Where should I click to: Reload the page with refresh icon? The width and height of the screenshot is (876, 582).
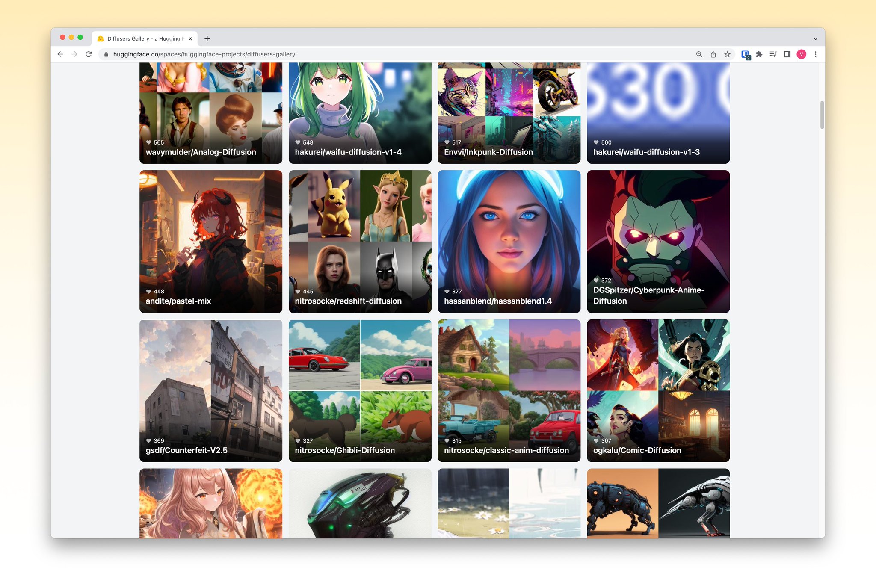pos(89,54)
